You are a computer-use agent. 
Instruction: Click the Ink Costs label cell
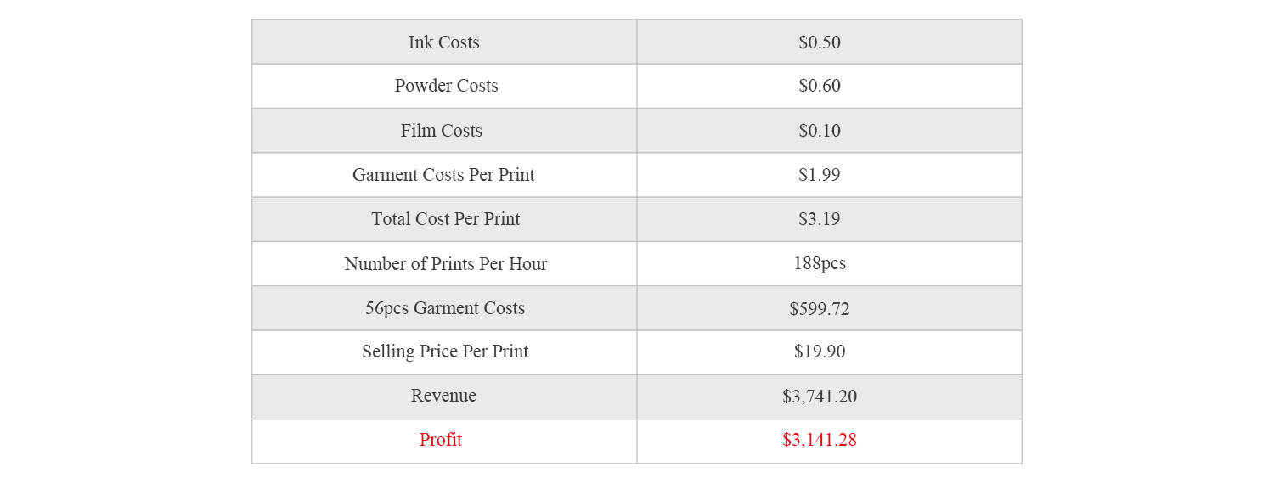coord(443,42)
